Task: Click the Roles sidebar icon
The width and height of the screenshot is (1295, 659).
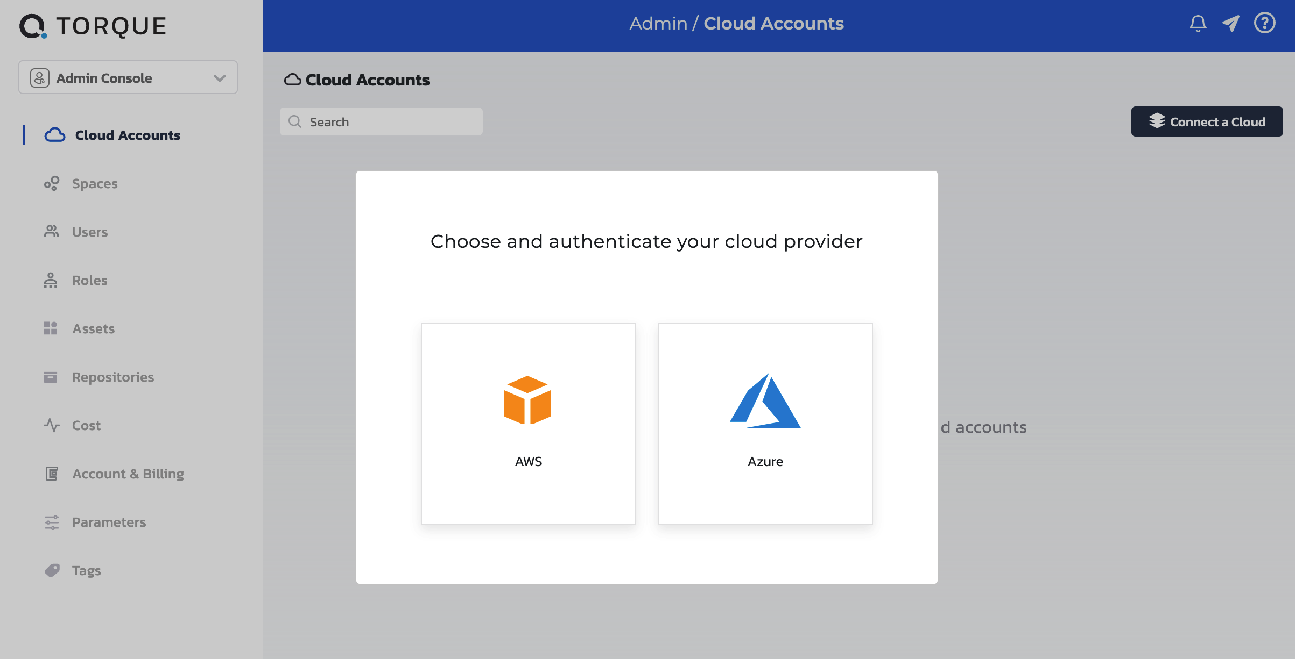Action: (51, 280)
